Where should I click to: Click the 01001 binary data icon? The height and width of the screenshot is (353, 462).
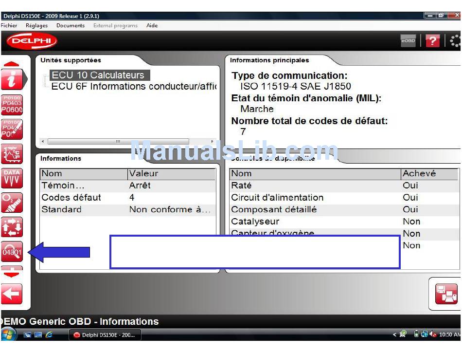point(12,252)
